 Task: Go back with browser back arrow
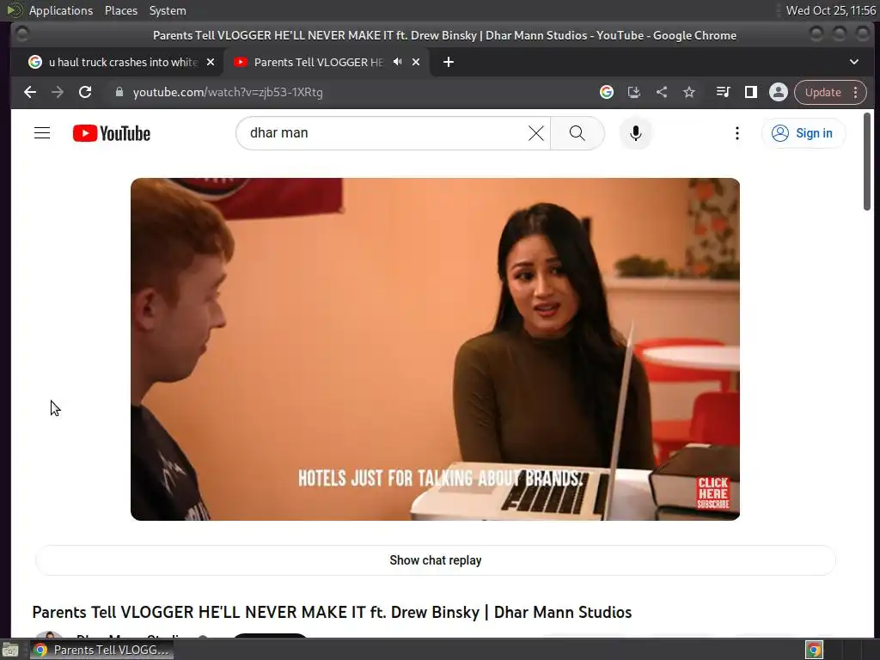[30, 92]
